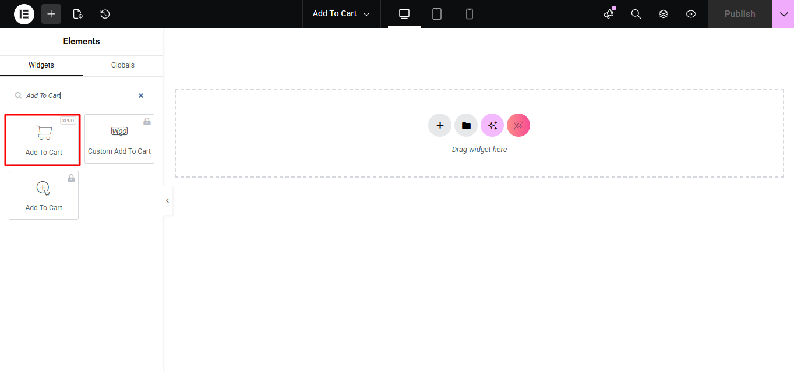Expand the Add To Cart document dropdown
794x372 pixels.
(341, 14)
